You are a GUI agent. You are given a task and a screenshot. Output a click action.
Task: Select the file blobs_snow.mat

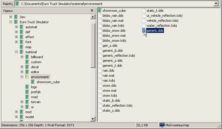[x=114, y=36]
